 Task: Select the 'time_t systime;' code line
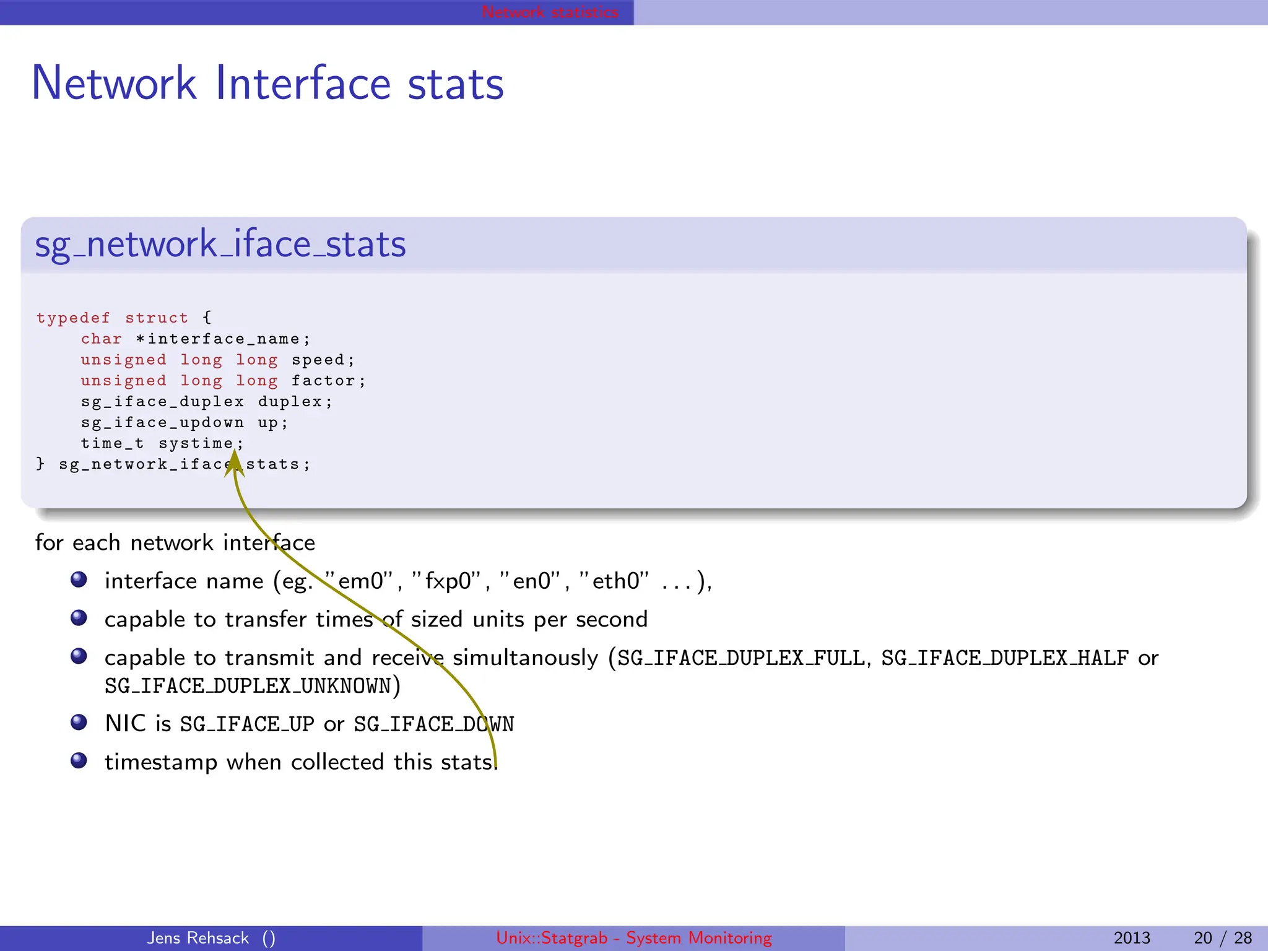pyautogui.click(x=162, y=443)
